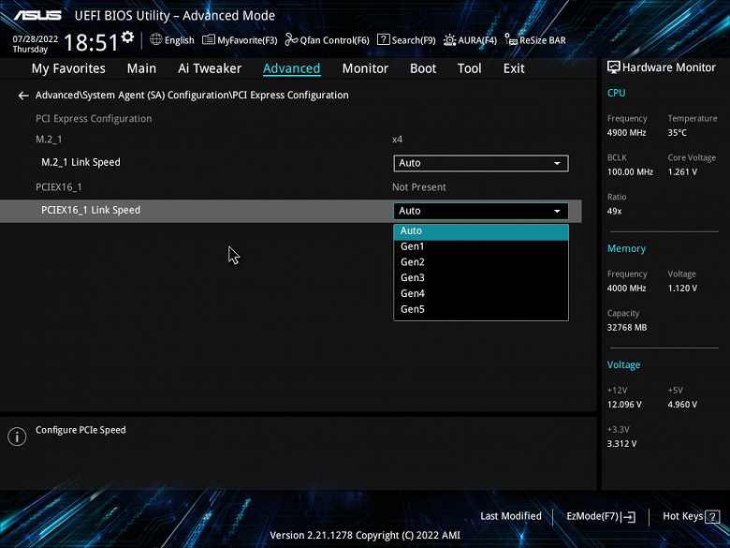
Task: Choose Auto in the link speed list
Action: [481, 231]
